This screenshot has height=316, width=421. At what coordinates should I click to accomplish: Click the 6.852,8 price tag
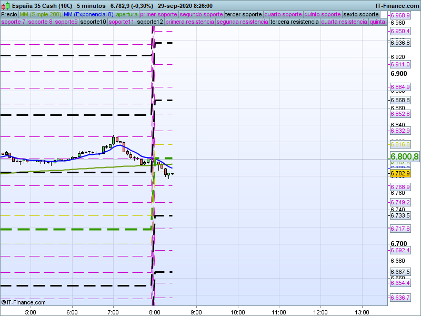point(400,114)
